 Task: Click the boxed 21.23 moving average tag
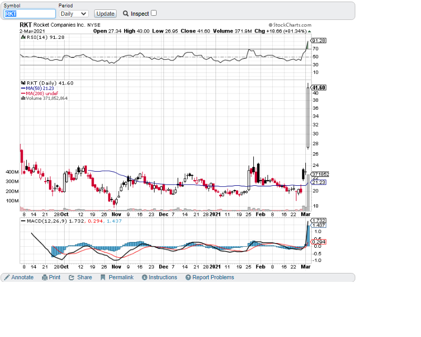[x=319, y=182]
